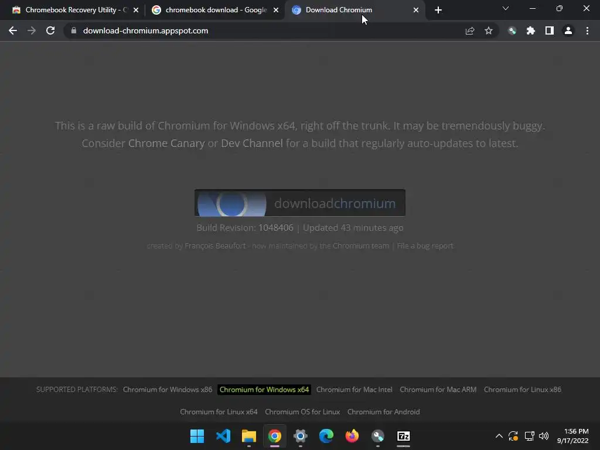Open the pinned wrench extension icon
The height and width of the screenshot is (450, 600).
(x=512, y=30)
